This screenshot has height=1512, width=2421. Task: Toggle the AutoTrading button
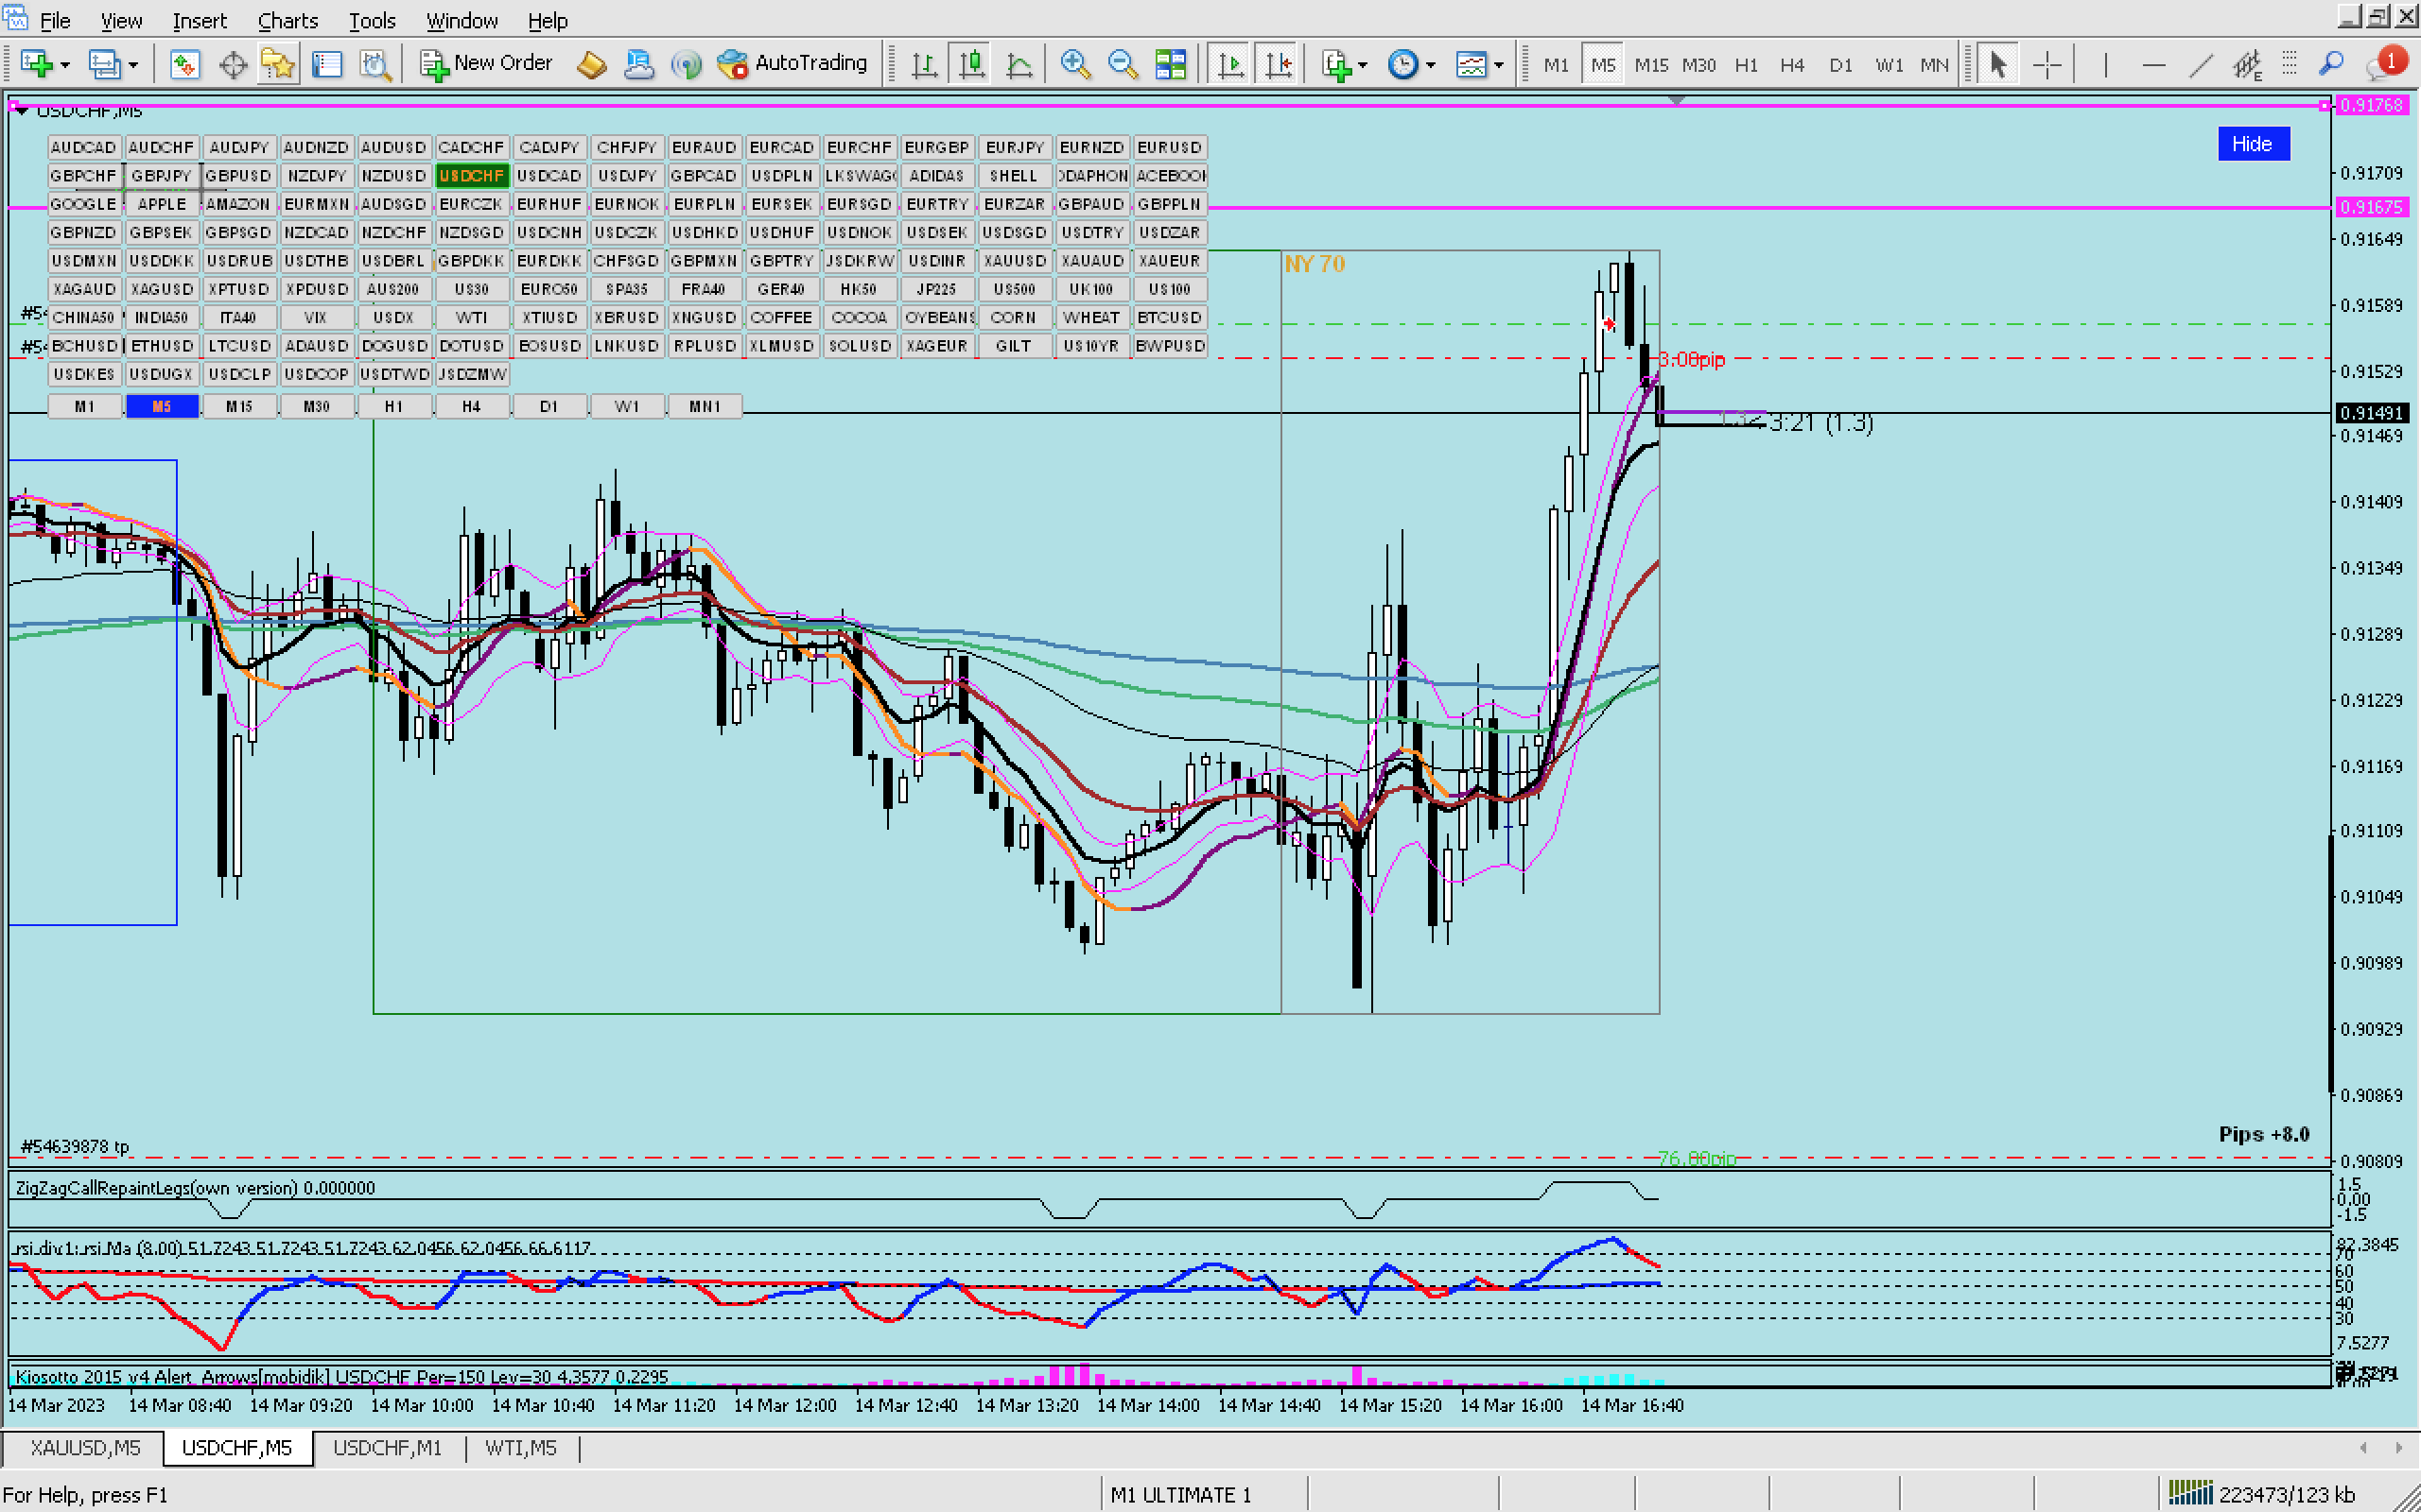coord(793,64)
